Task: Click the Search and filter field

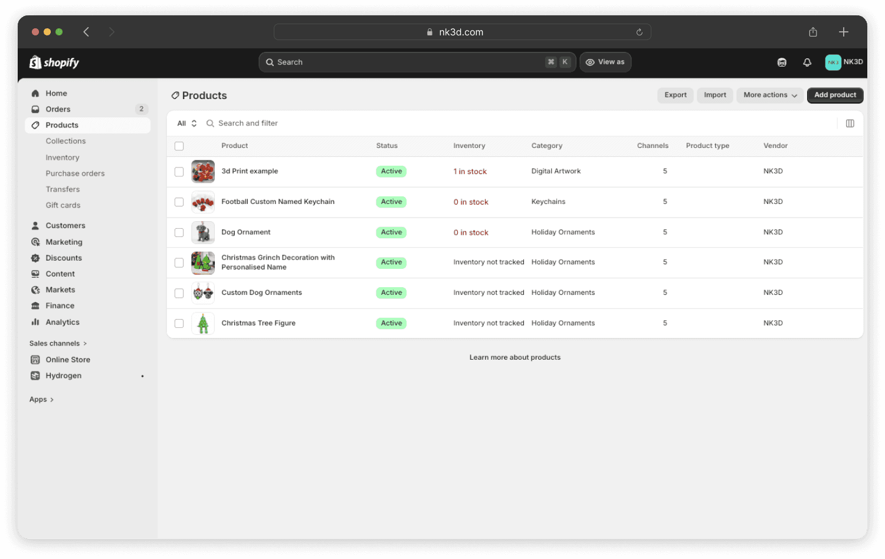Action: (519, 123)
